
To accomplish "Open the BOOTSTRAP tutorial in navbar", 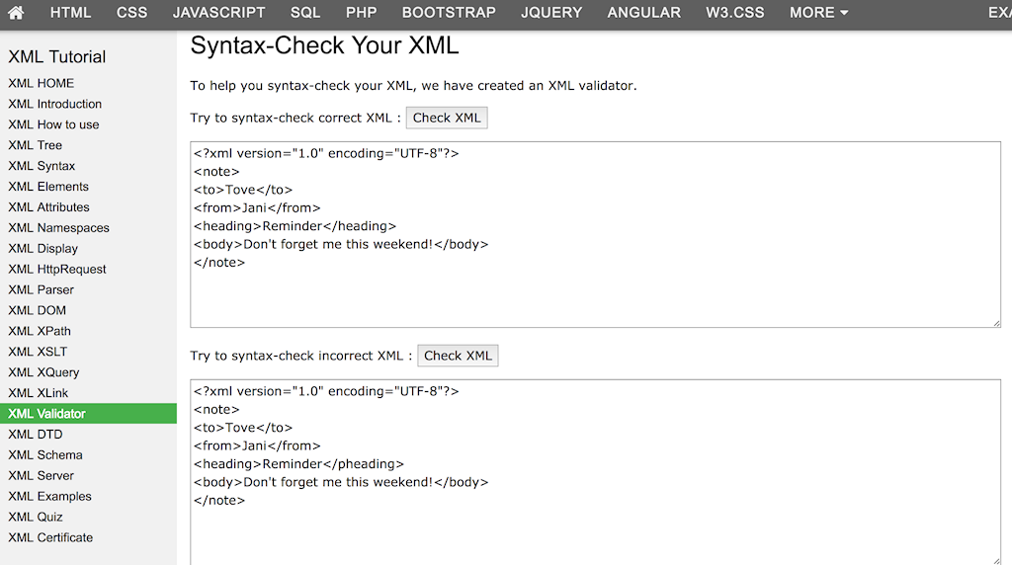I will (449, 13).
